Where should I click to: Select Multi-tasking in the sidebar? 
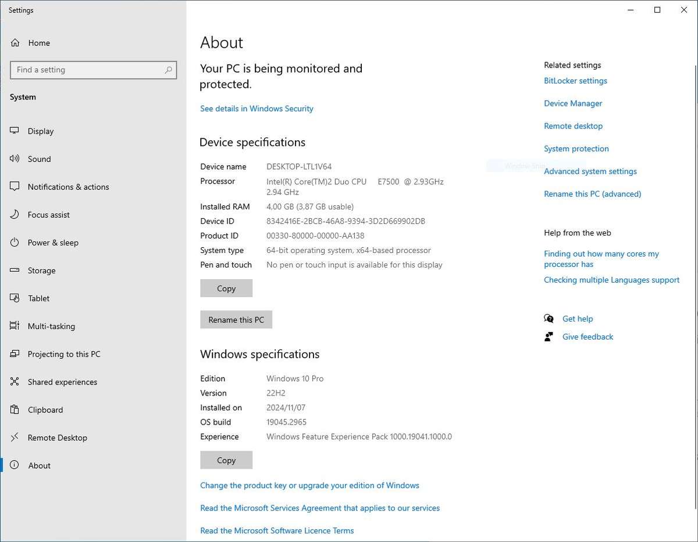(14, 326)
